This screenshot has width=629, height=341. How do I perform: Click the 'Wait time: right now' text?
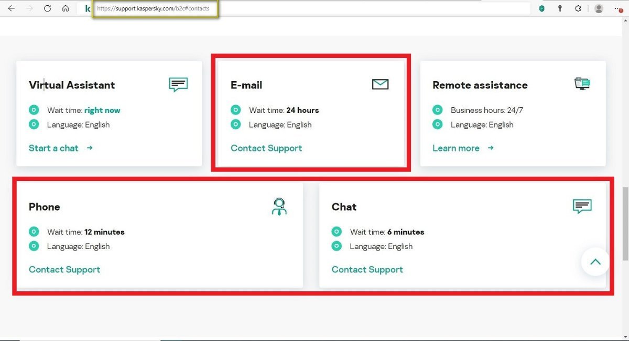coord(84,110)
